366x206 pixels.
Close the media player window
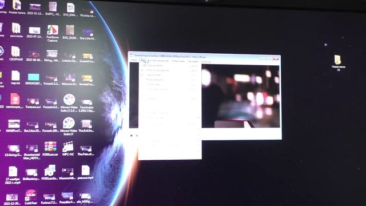pyautogui.click(x=276, y=58)
